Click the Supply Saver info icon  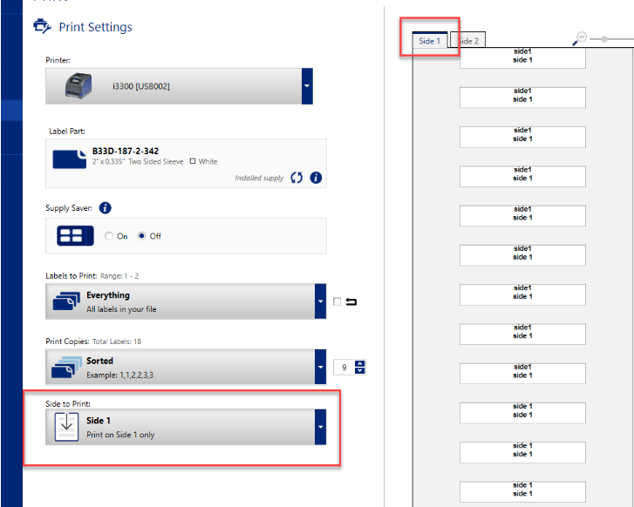pos(105,208)
